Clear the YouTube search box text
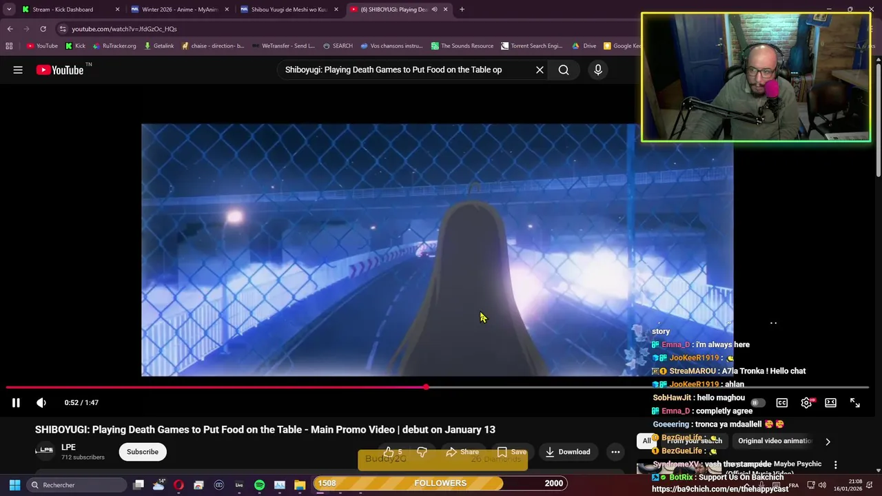This screenshot has width=882, height=496. 540,70
